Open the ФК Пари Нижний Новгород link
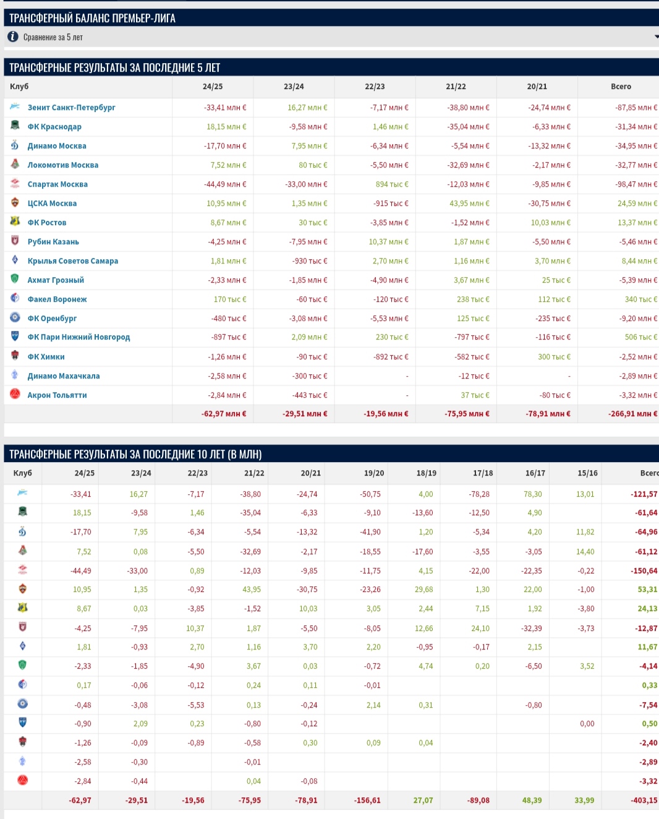 79,337
